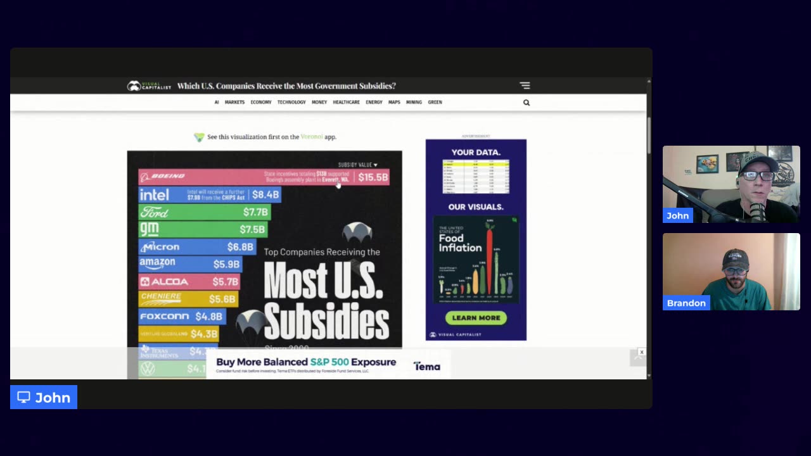Open the Green menu item

(435, 102)
